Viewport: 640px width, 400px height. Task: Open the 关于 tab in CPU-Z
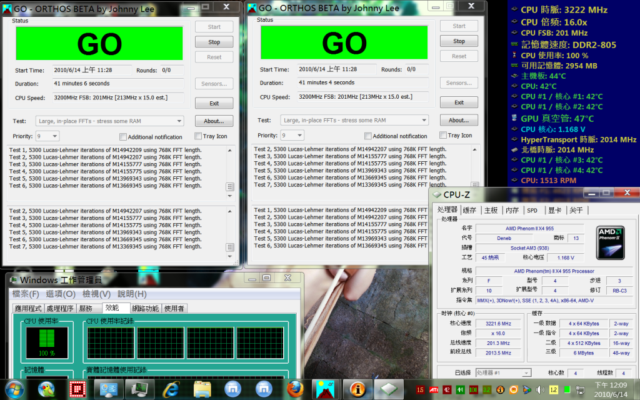pyautogui.click(x=576, y=210)
